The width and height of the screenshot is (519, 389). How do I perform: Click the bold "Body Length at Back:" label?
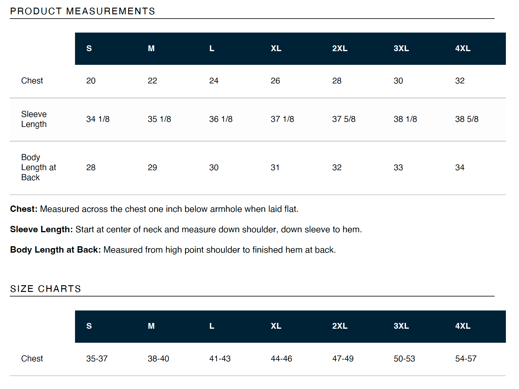coord(55,250)
